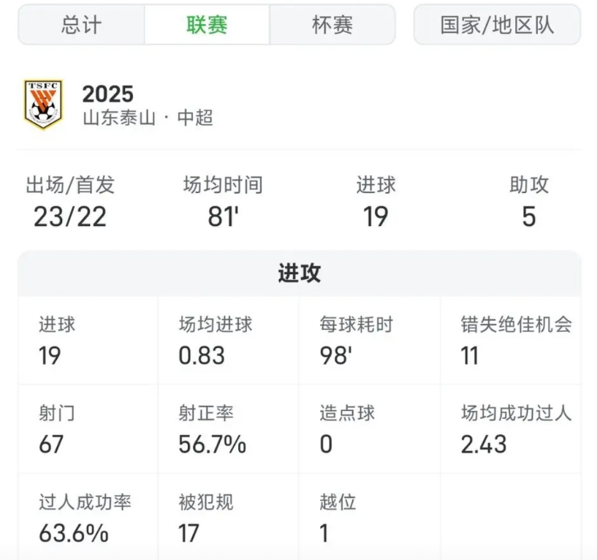Open the 杯赛 tab
This screenshot has height=560, width=597.
pyautogui.click(x=332, y=25)
